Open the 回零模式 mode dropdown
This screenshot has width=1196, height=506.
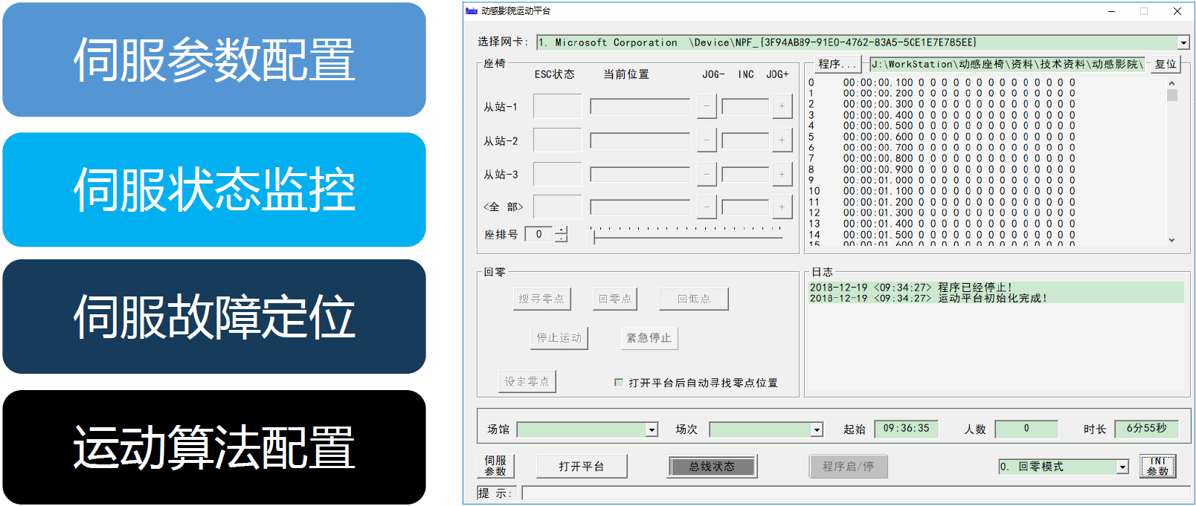1122,467
